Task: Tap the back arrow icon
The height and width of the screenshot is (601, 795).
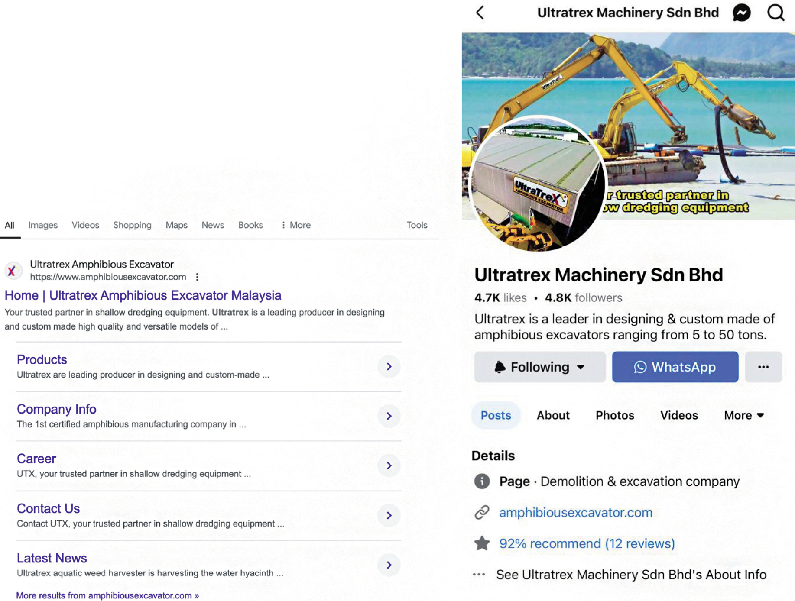Action: (480, 13)
